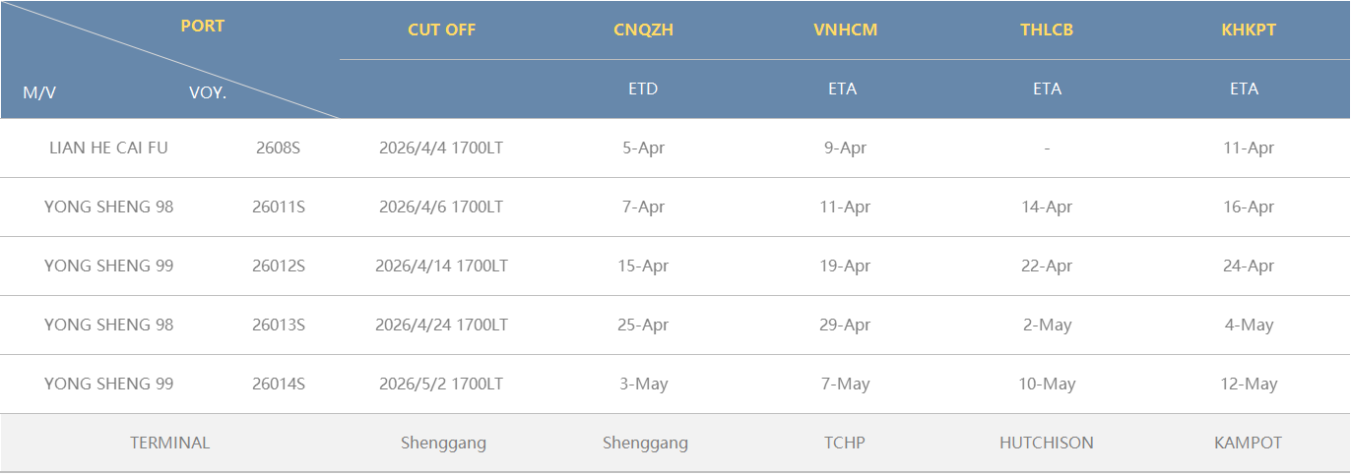Click the CNQZH port column header
Viewport: 1351px width, 474px height.
(x=643, y=30)
